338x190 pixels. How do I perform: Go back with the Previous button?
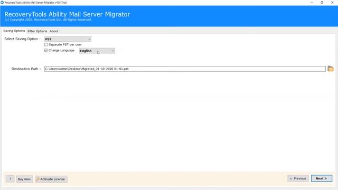coord(298,178)
